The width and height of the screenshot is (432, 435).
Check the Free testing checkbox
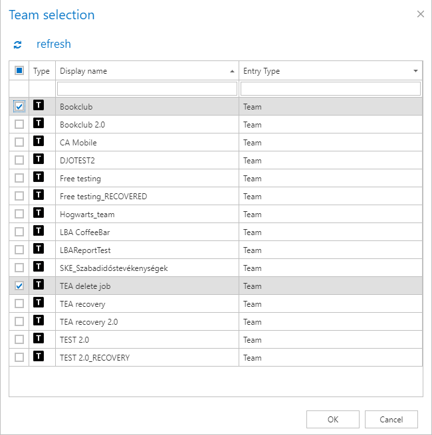click(19, 178)
